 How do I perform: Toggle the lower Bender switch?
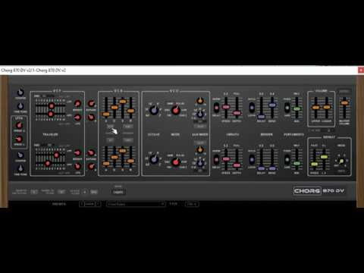coord(252,159)
